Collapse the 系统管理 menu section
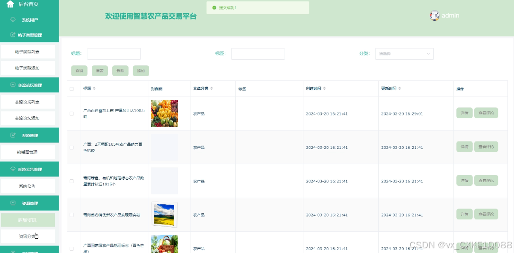 pos(29,135)
